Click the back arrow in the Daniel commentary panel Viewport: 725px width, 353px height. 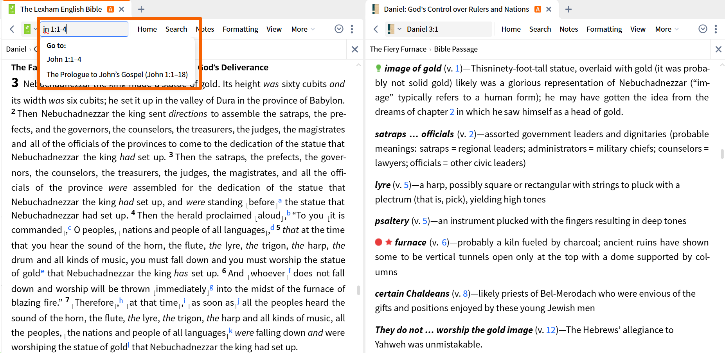click(376, 29)
